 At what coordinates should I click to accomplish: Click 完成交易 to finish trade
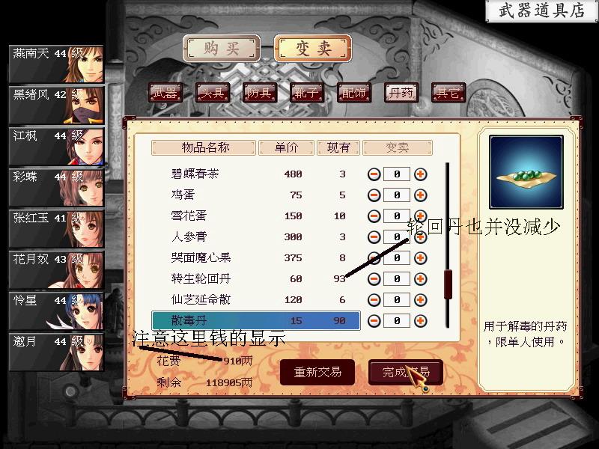tap(406, 372)
